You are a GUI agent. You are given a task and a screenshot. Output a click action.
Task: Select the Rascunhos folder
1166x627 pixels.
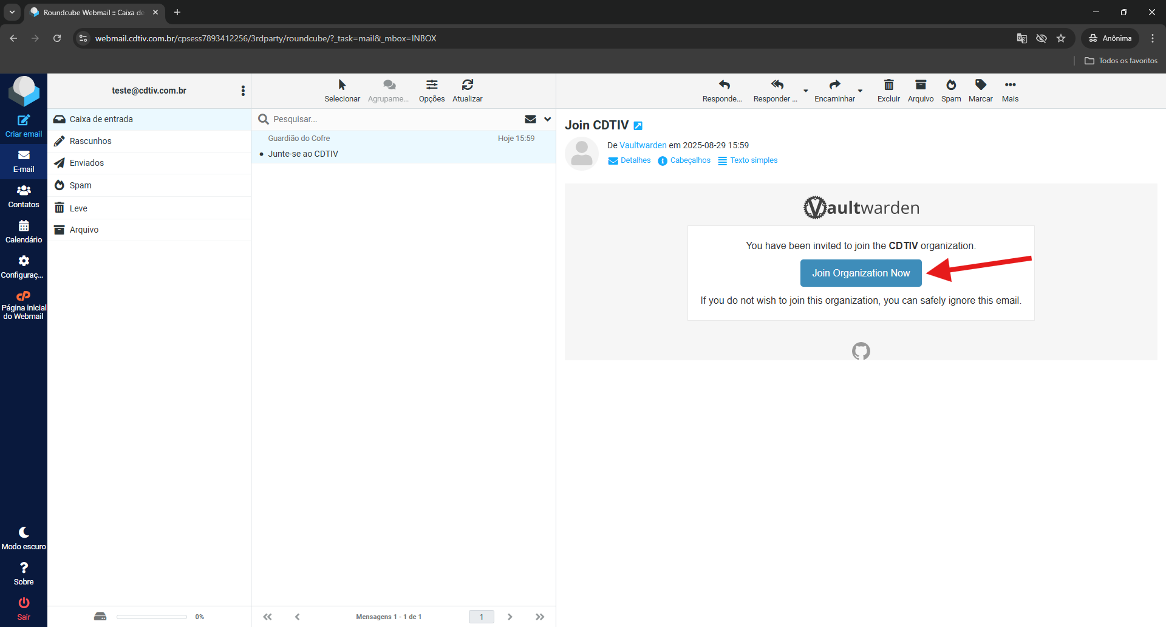(90, 141)
